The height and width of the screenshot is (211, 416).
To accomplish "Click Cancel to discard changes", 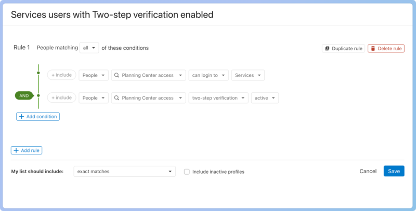I will pos(368,171).
